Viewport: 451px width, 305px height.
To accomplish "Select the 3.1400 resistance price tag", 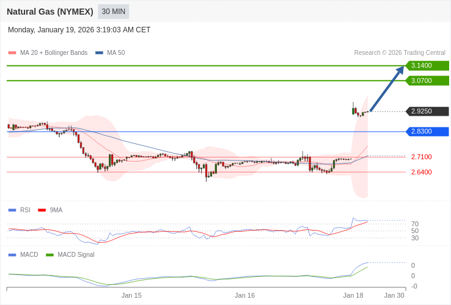I will coord(427,66).
